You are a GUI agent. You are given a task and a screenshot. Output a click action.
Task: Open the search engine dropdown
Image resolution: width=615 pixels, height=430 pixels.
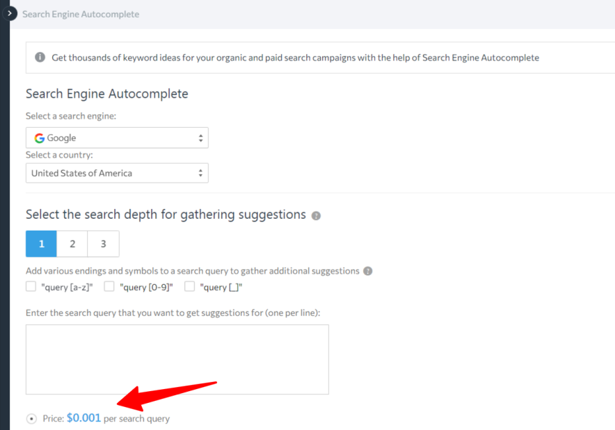pos(117,138)
